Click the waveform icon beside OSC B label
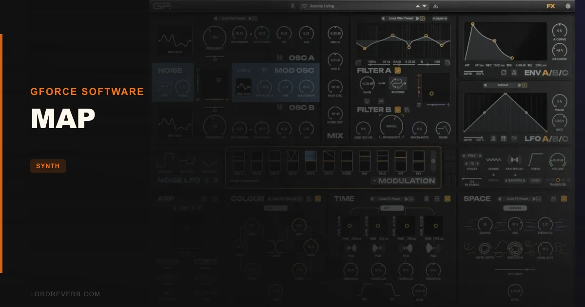This screenshot has width=585, height=307. tap(280, 107)
